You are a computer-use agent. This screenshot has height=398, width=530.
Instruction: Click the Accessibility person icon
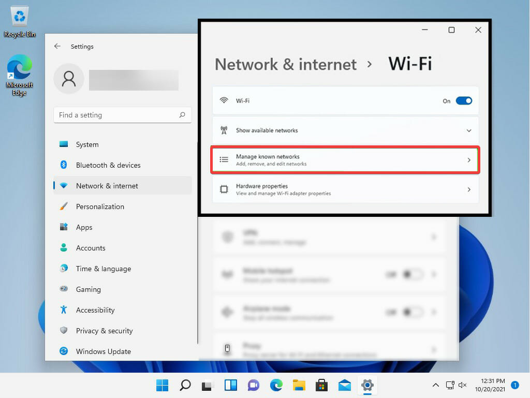pyautogui.click(x=64, y=310)
